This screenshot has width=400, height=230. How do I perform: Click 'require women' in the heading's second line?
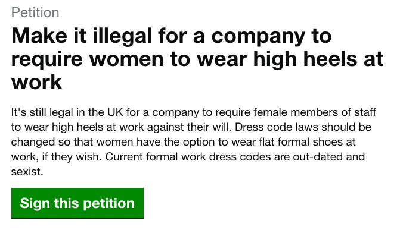pyautogui.click(x=88, y=59)
